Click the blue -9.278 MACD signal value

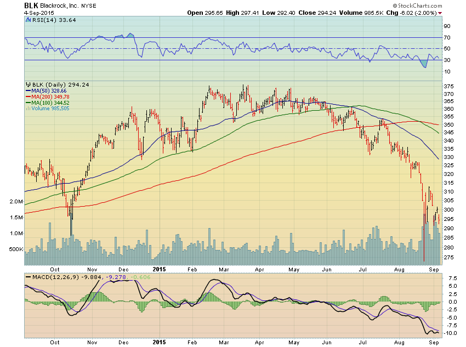click(116, 277)
